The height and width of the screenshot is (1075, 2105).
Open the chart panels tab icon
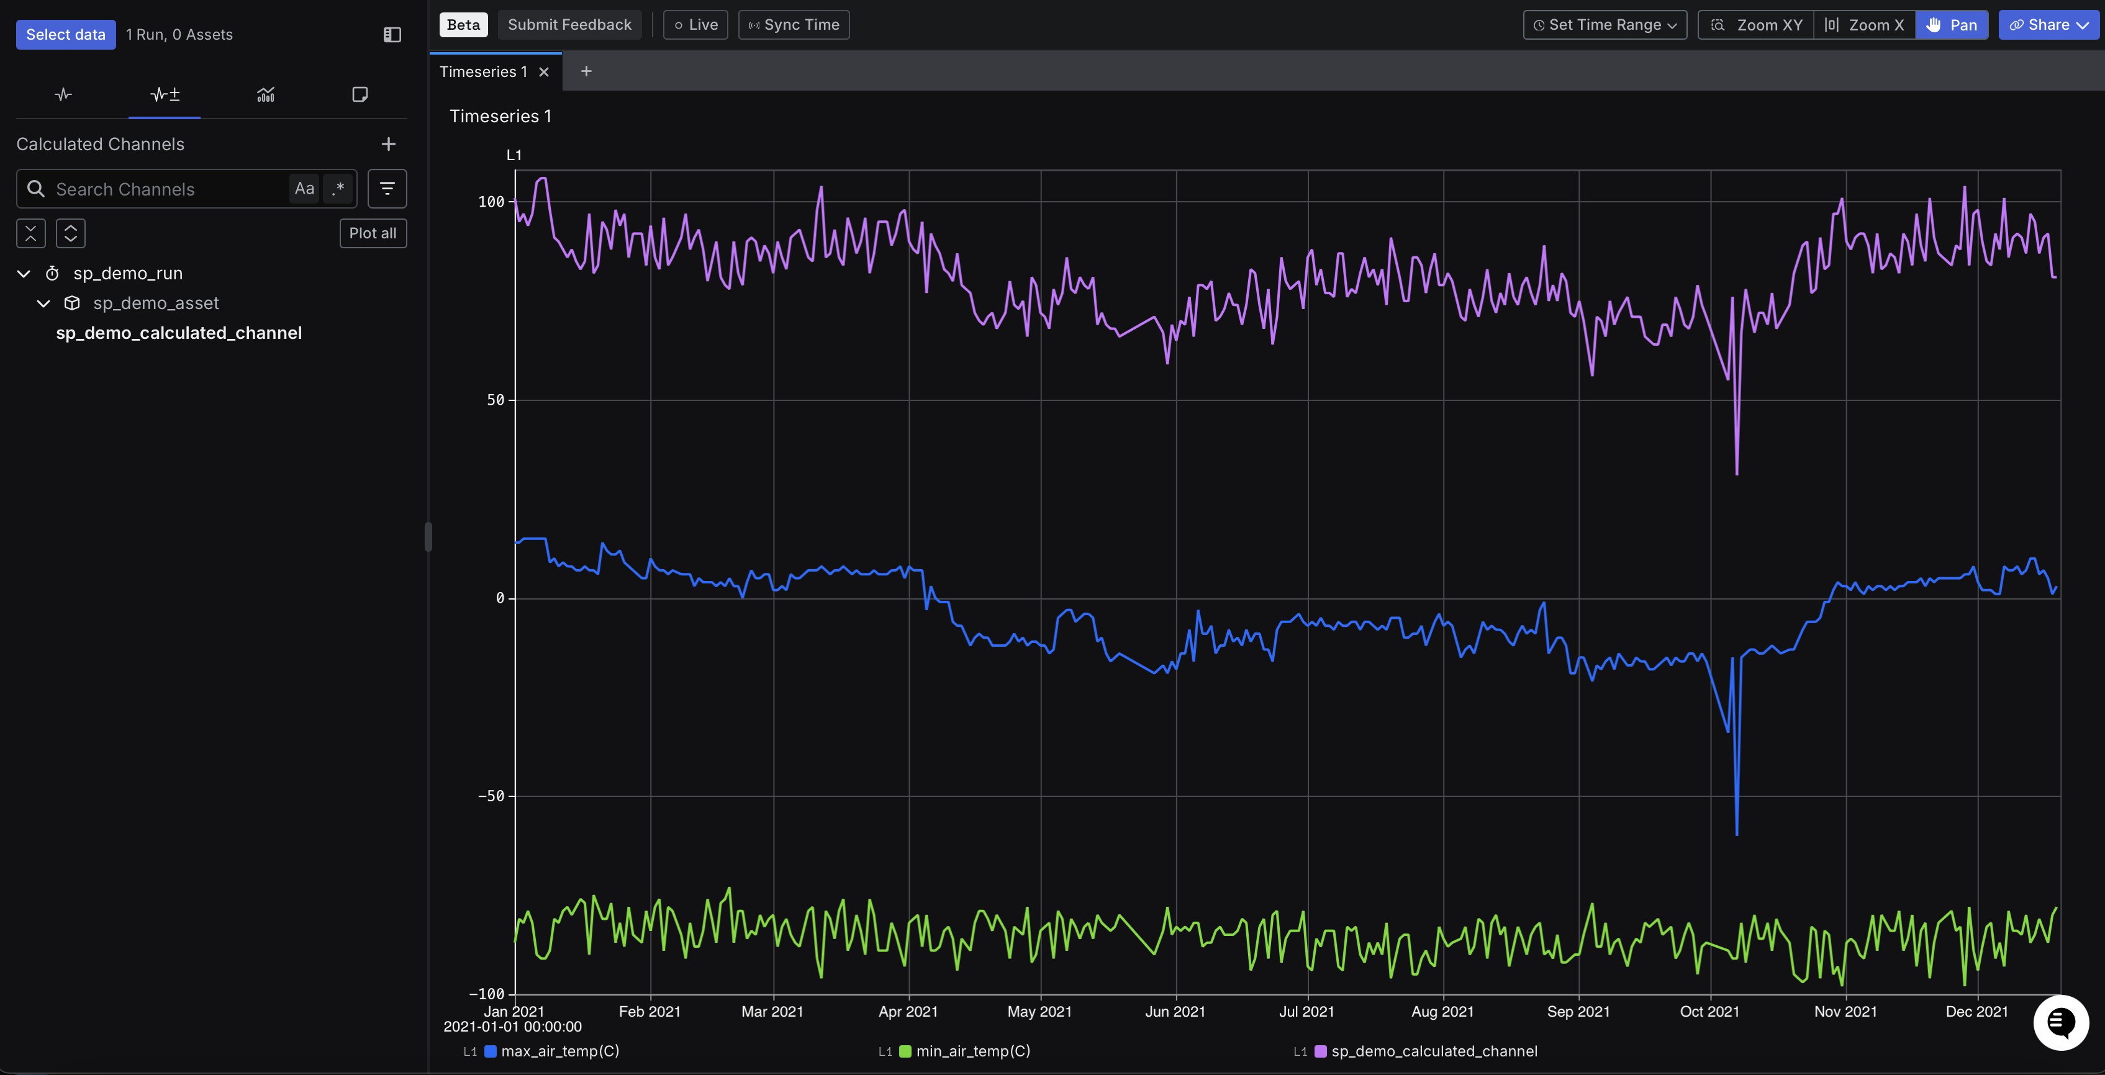tap(266, 95)
